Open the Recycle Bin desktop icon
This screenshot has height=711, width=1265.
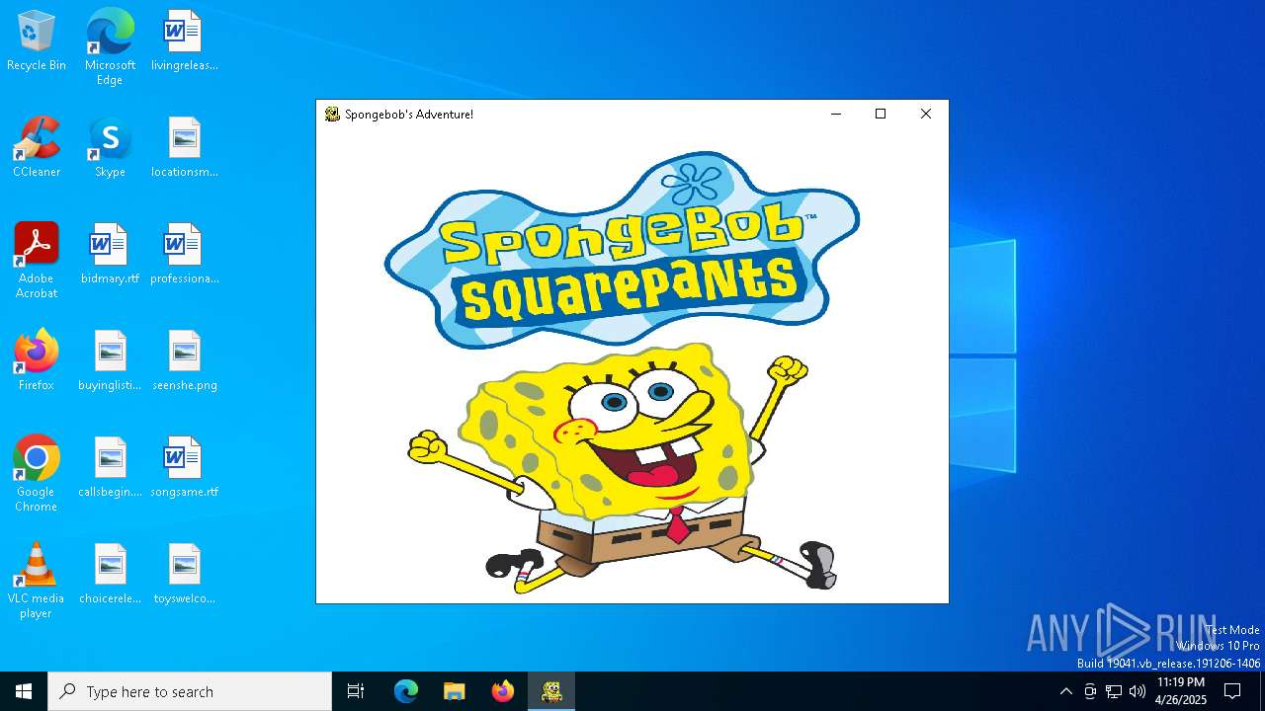point(37,40)
